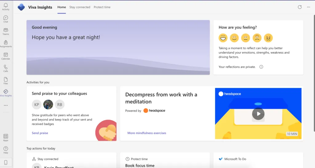Play the Headspace meditation video

click(x=258, y=114)
